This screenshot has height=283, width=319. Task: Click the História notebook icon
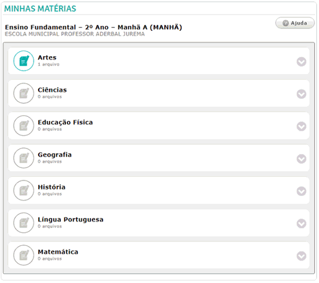click(24, 190)
